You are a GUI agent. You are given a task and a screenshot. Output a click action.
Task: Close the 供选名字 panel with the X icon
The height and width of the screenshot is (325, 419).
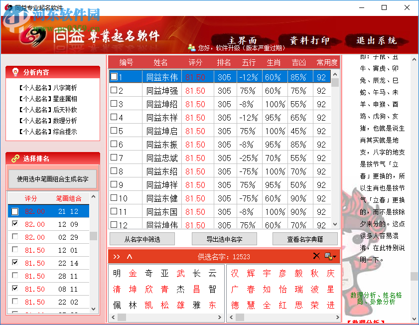(x=316, y=256)
